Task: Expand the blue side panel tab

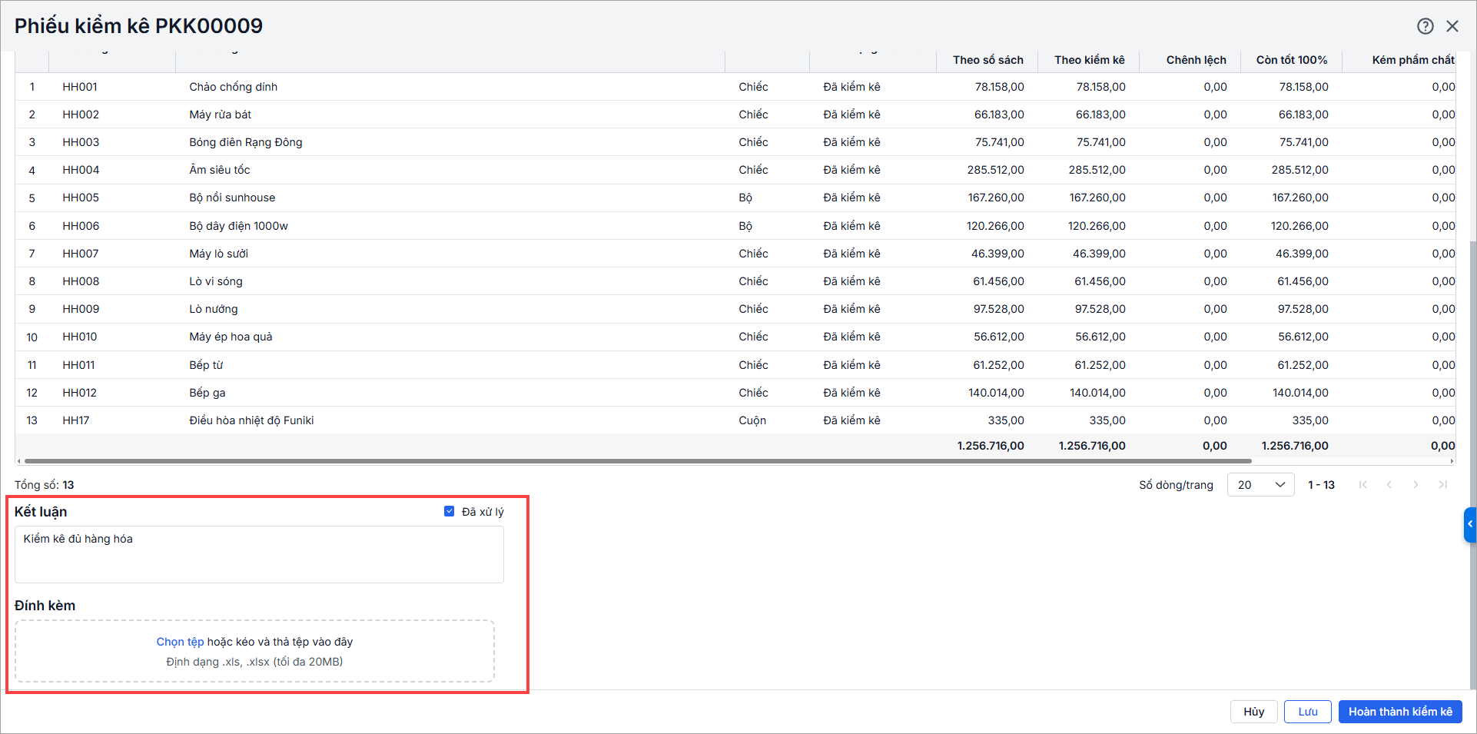Action: (1469, 524)
